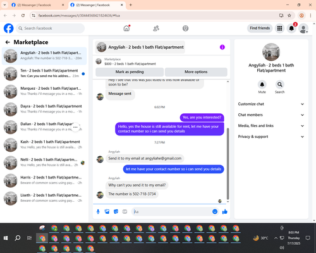316x253 pixels.
Task: Open Marquez conversation in list
Action: point(44,92)
